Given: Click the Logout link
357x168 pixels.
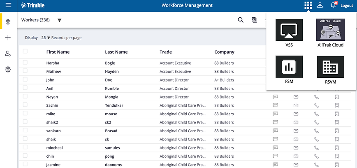Looking at the screenshot, I should tap(347, 6).
